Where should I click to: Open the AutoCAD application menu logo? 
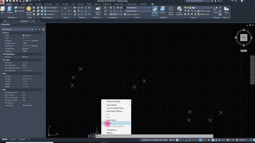point(2,2)
